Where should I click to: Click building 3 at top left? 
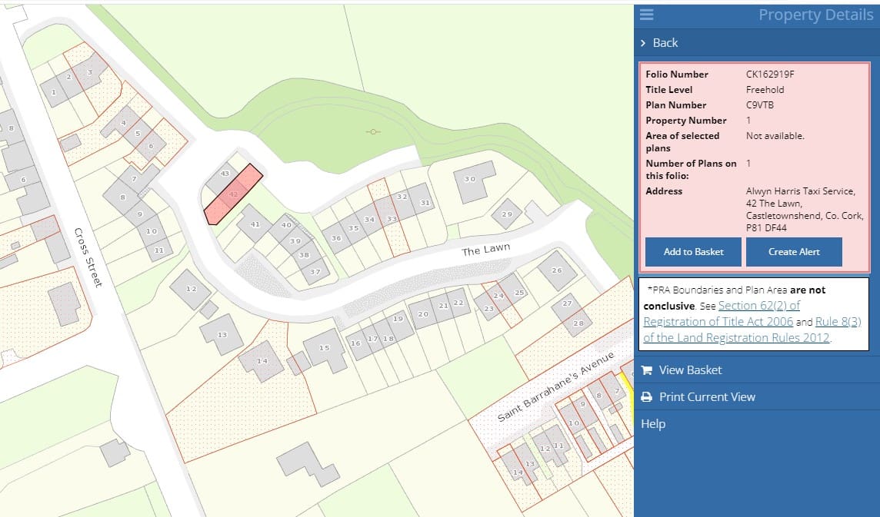90,72
